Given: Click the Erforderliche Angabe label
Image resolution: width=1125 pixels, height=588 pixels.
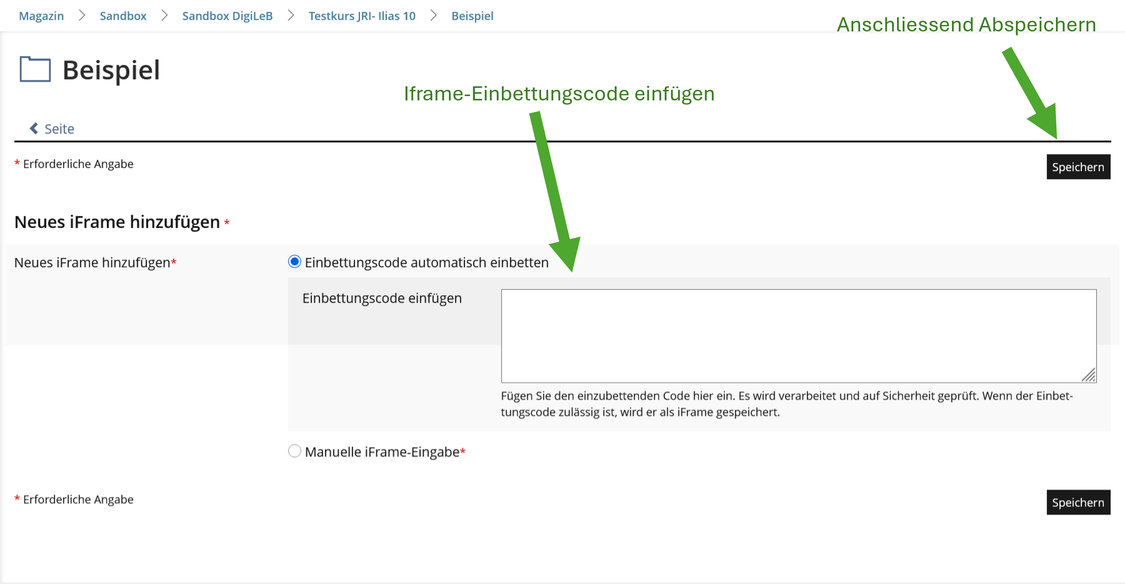Looking at the screenshot, I should [78, 164].
